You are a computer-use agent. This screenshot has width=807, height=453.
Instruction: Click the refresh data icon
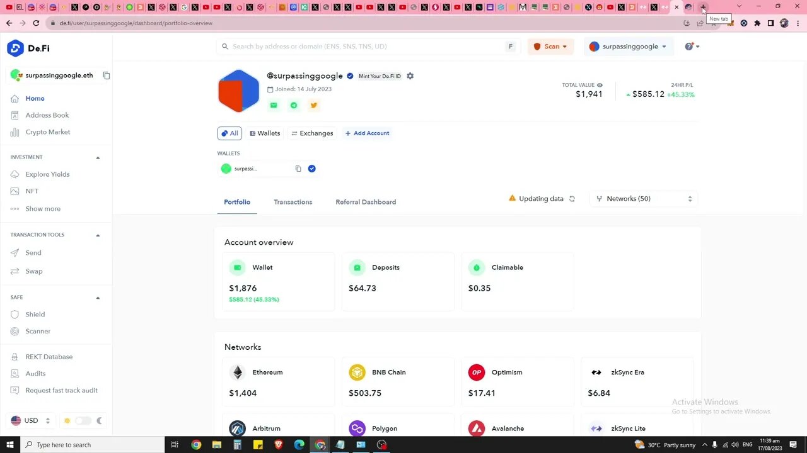(x=572, y=199)
